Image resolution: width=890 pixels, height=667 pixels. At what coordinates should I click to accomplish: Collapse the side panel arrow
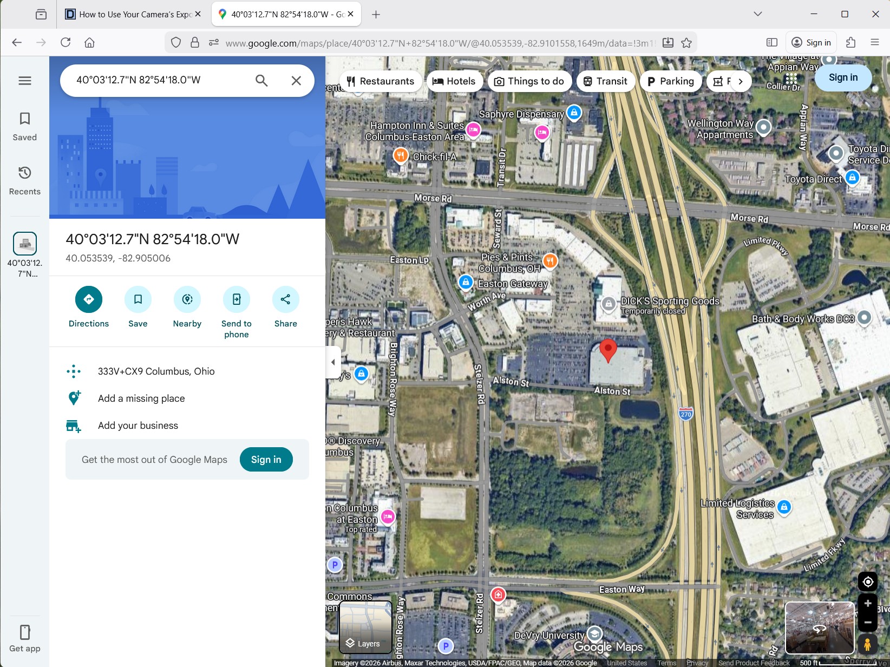333,362
